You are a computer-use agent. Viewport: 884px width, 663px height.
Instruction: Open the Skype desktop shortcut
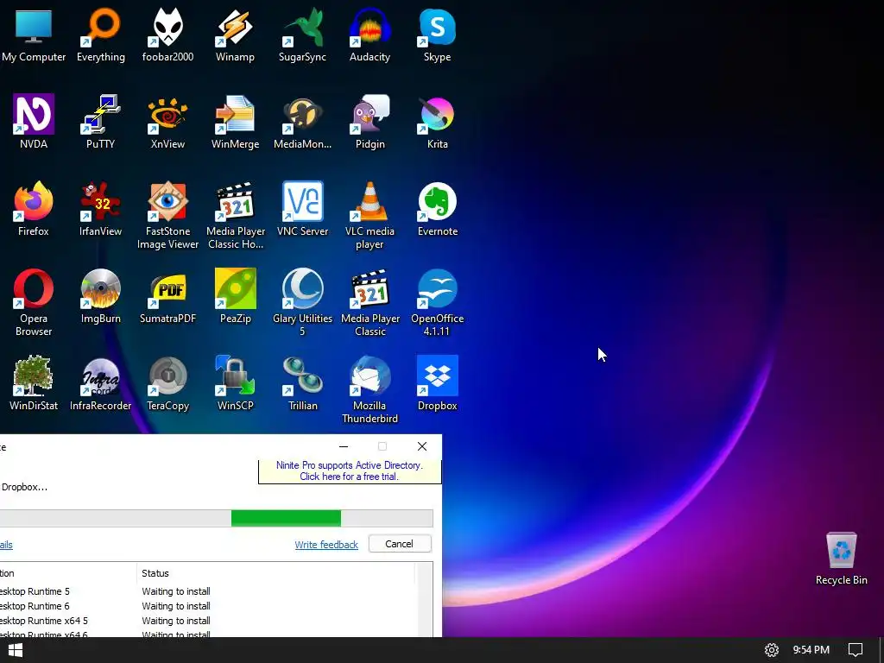437,35
